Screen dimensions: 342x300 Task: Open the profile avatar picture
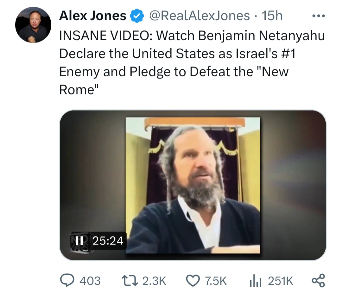(33, 25)
